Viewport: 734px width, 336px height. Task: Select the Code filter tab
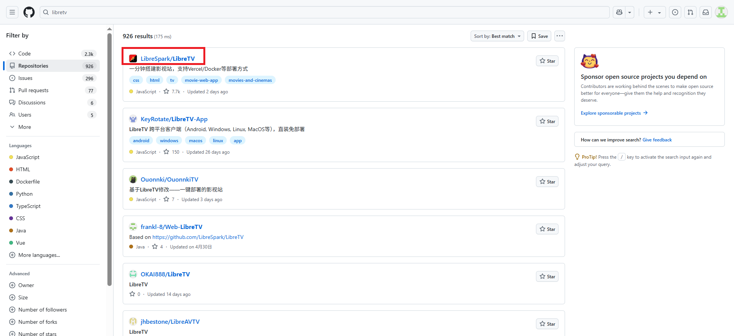[x=24, y=54]
